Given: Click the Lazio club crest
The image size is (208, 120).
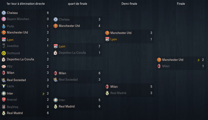Looking at the screenshot, I should pos(4,86).
